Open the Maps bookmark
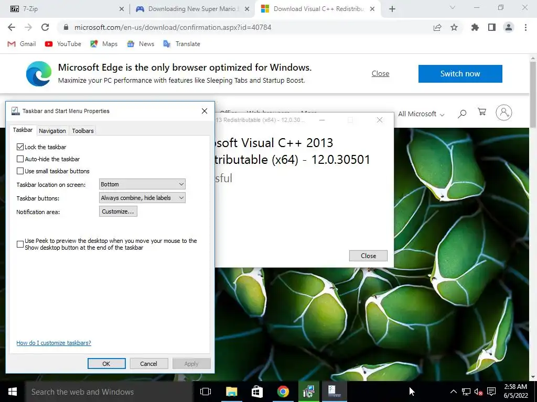 point(104,44)
